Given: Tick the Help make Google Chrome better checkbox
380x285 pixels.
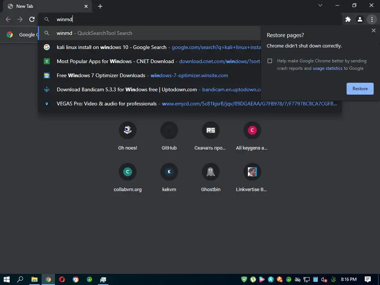Looking at the screenshot, I should [270, 61].
